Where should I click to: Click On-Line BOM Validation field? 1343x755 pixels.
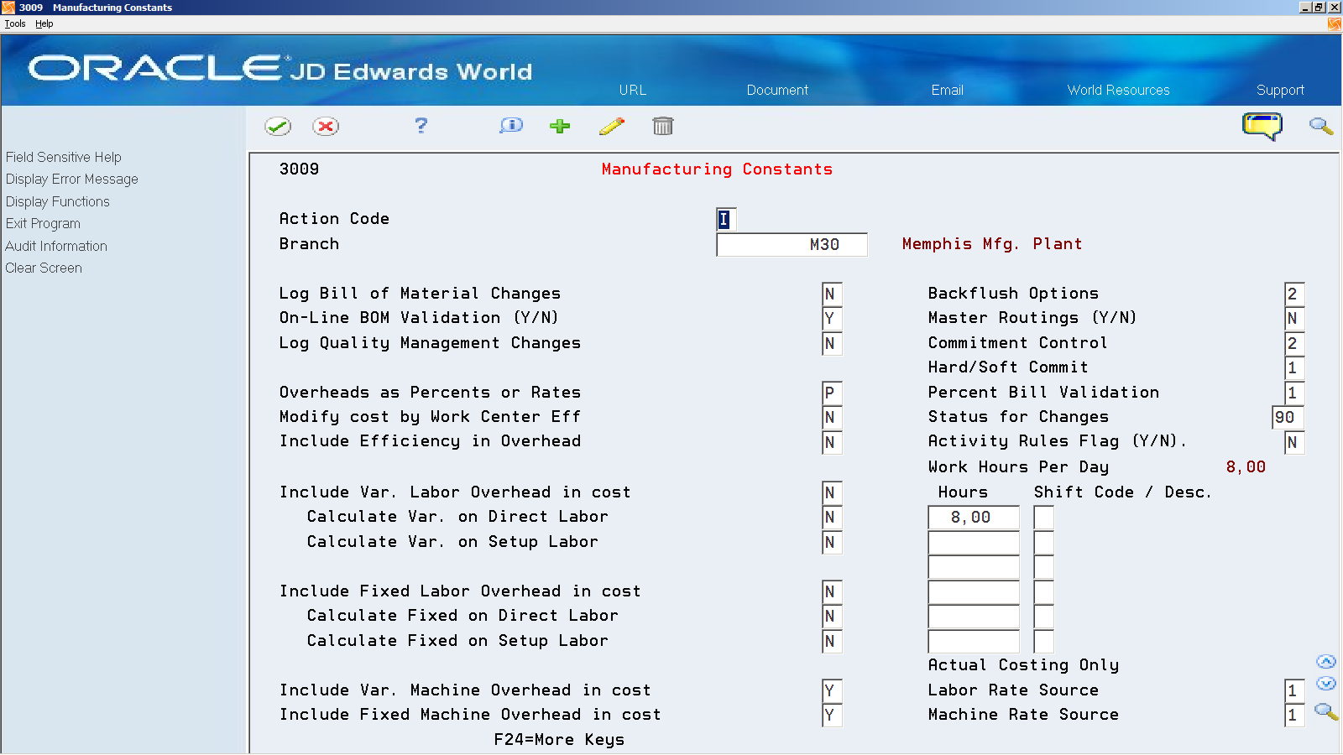(832, 318)
